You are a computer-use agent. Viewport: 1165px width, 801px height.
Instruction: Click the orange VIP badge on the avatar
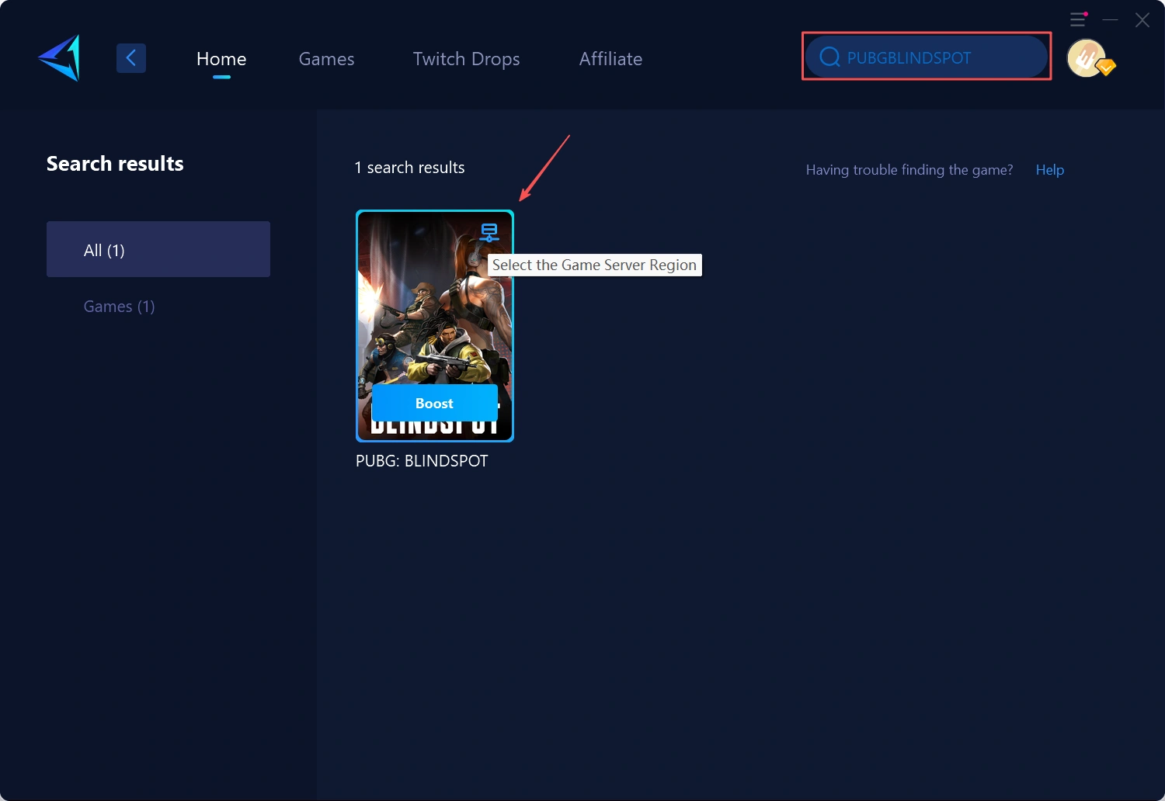point(1107,68)
